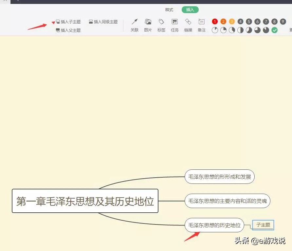Click 插入同级主题 button
The image size is (292, 251).
click(103, 22)
